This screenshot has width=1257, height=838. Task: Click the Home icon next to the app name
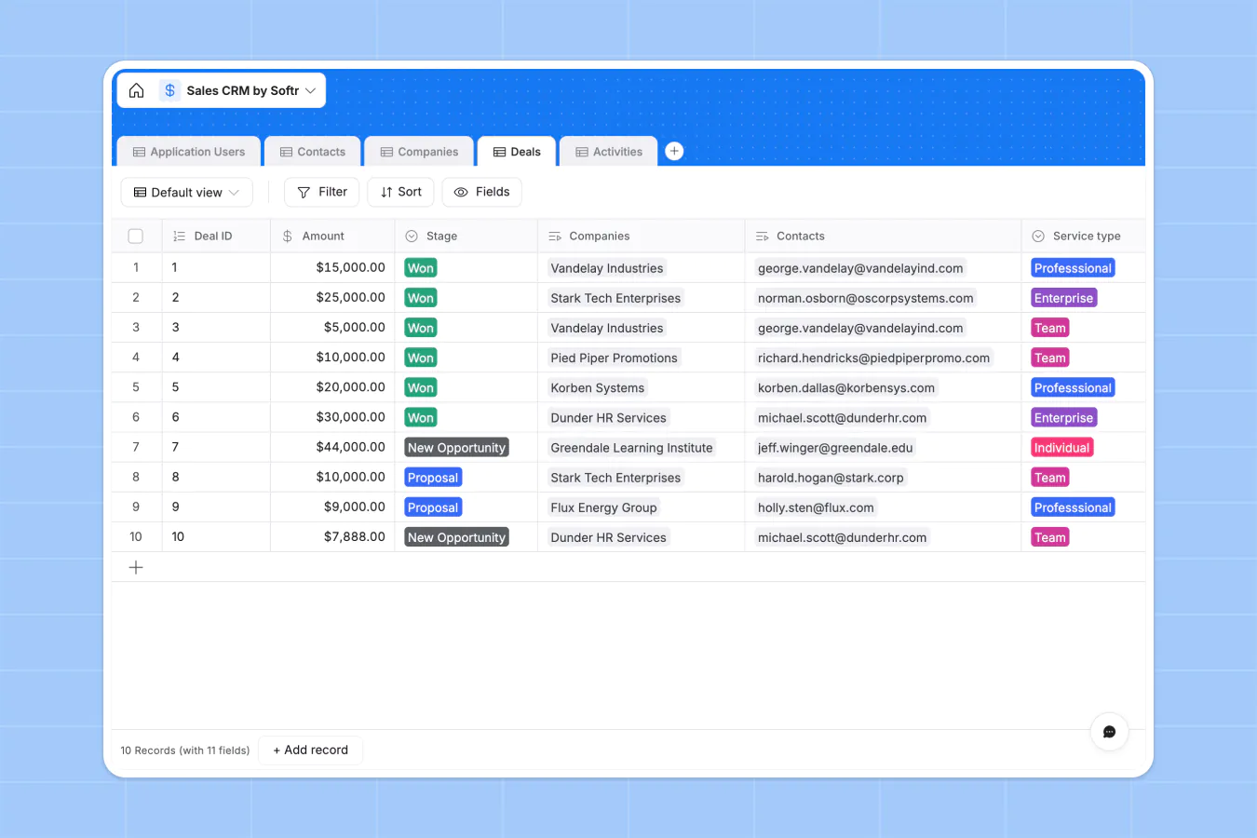(x=136, y=90)
